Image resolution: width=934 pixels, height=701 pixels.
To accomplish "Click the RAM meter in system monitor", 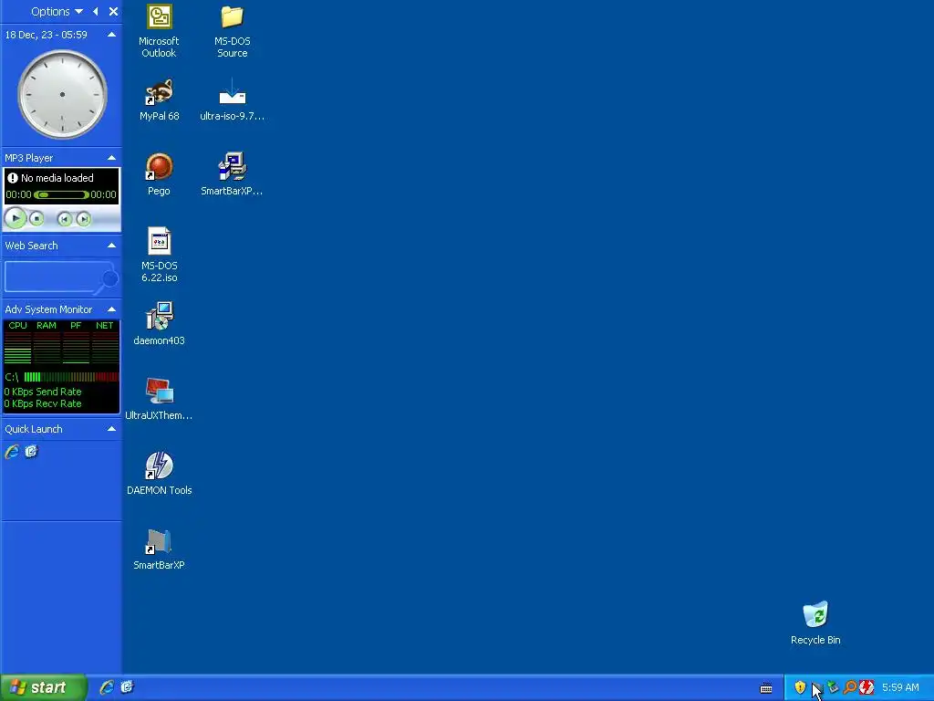I will tap(47, 342).
